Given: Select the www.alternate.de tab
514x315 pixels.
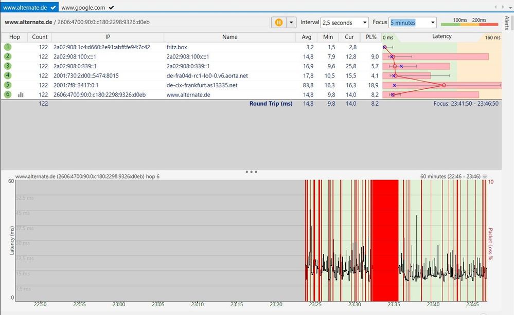Looking at the screenshot, I should point(24,8).
